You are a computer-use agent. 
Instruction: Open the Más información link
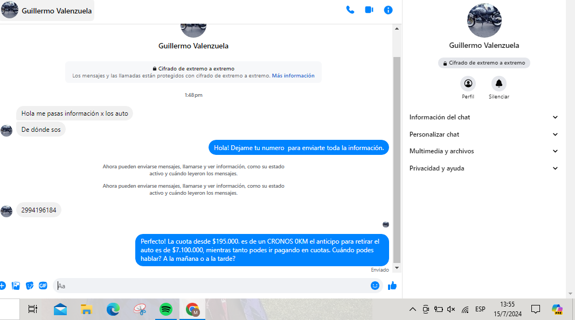click(x=293, y=76)
